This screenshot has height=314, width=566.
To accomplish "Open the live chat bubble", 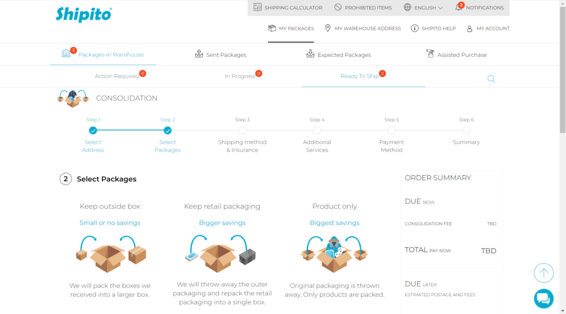I will 544,299.
